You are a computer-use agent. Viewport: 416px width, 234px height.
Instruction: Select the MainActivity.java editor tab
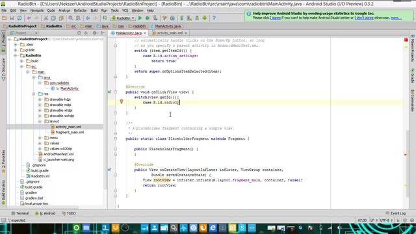[129, 33]
